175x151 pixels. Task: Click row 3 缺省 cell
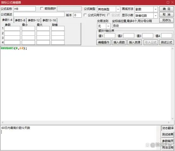click(58, 38)
